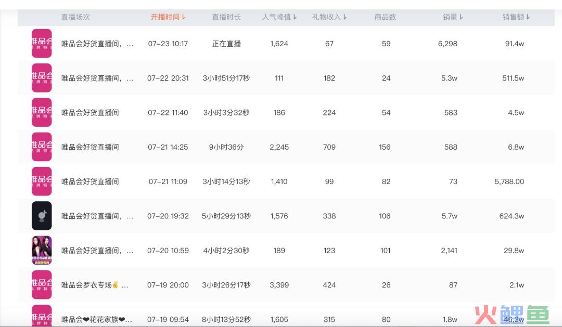Select popularity peak value 2,245
Image resolution: width=562 pixels, height=327 pixels.
pos(279,147)
